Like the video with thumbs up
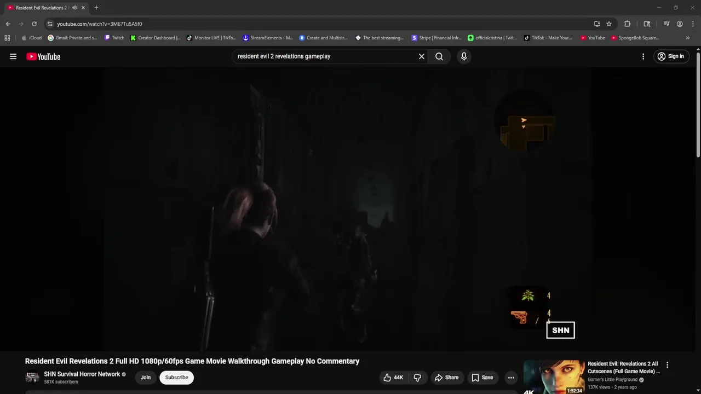Viewport: 701px width, 394px height. pyautogui.click(x=393, y=378)
